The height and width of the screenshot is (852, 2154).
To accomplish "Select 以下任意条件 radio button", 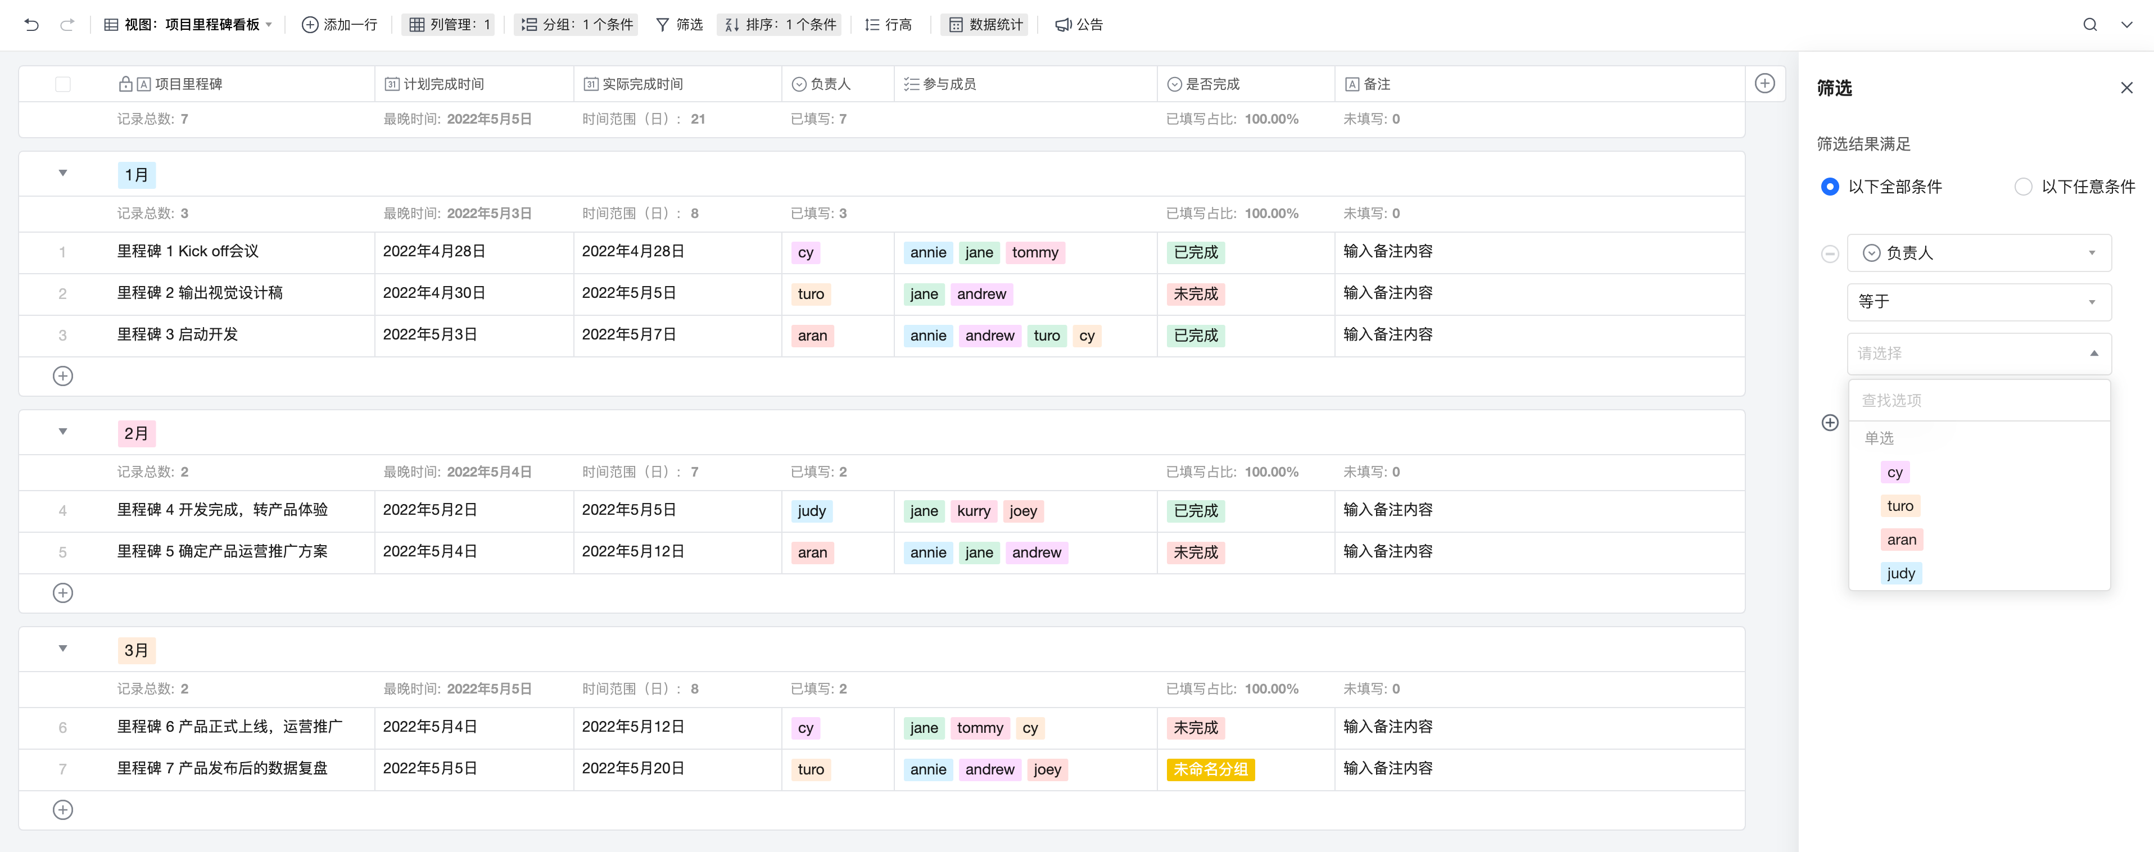I will click(x=2024, y=187).
